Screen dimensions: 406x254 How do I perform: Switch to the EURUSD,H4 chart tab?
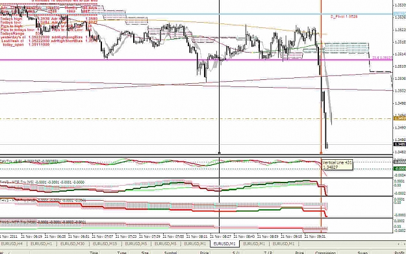pyautogui.click(x=12, y=244)
